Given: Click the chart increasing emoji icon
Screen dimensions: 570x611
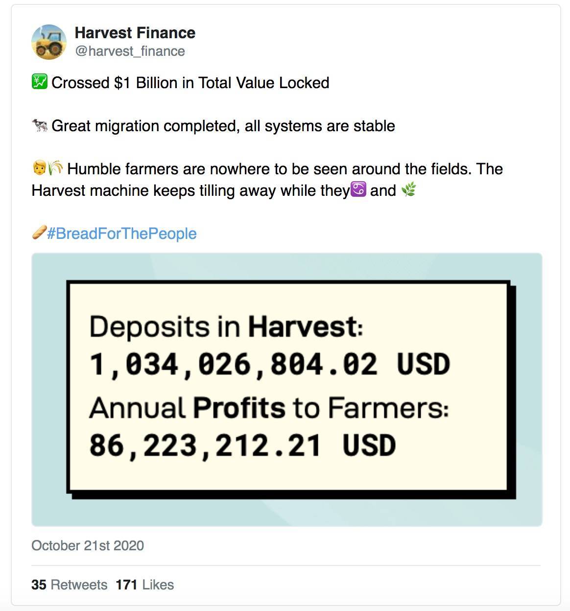Looking at the screenshot, I should pos(40,81).
